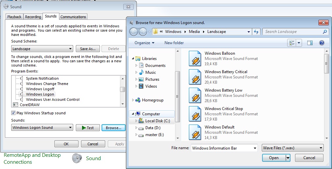The image size is (332, 169).
Task: Open the Sound link in Control Panel
Action: pyautogui.click(x=93, y=158)
